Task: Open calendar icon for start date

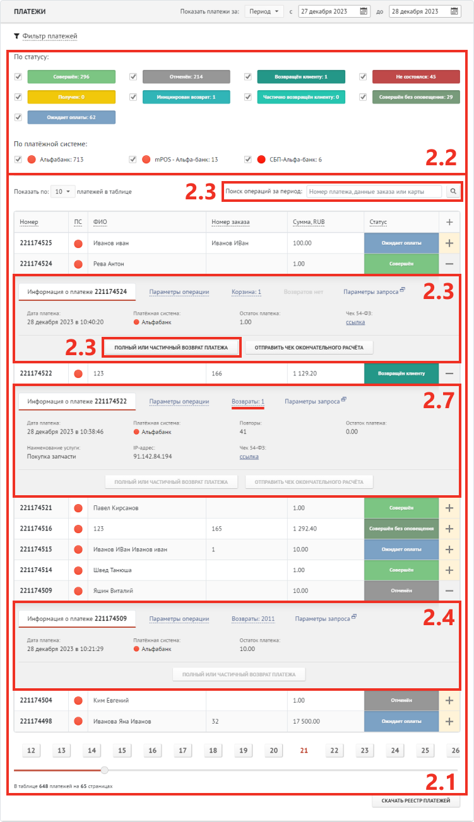Action: [x=364, y=11]
